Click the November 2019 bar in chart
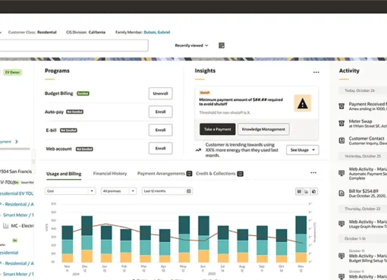 click(x=68, y=244)
